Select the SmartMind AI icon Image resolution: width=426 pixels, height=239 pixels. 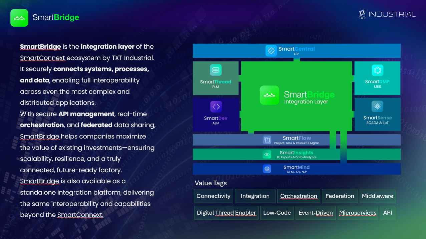(267, 169)
